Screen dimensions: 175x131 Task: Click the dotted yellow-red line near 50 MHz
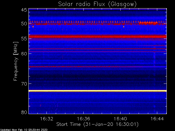pyautogui.click(x=98, y=22)
